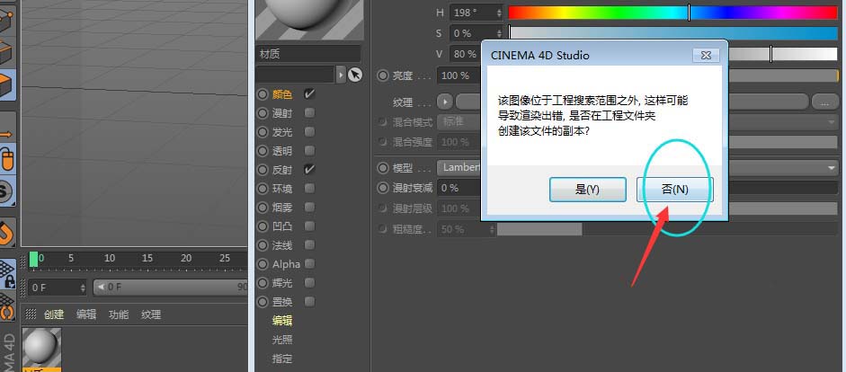Image resolution: width=846 pixels, height=372 pixels.
Task: Select the cube primitive tool icon
Action: pos(7,84)
